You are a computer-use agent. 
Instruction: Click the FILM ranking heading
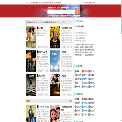pyautogui.click(x=79, y=66)
